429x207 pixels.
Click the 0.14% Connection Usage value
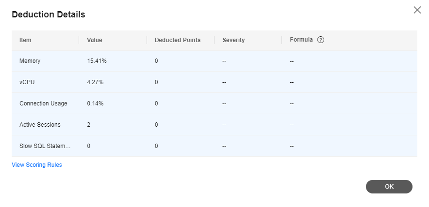coord(95,103)
